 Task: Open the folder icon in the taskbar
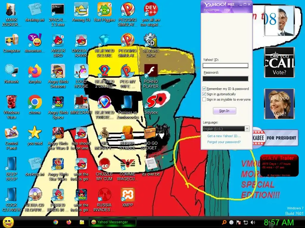click(x=82, y=222)
